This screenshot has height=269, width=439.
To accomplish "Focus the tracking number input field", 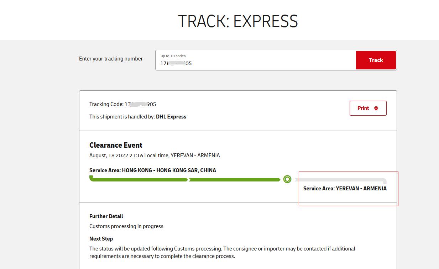I will (255, 63).
